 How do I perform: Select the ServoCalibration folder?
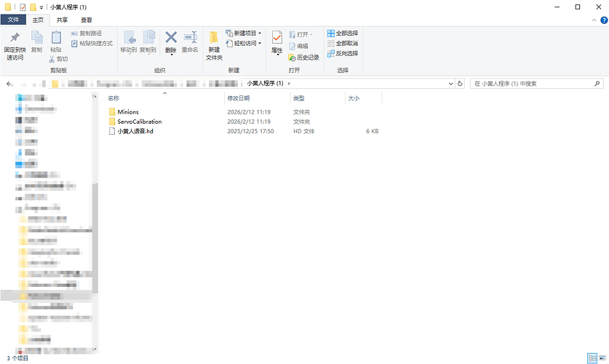tap(140, 122)
